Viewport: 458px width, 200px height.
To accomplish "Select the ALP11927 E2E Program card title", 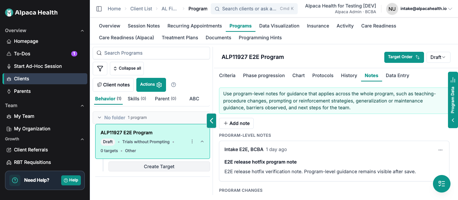I will click(127, 133).
